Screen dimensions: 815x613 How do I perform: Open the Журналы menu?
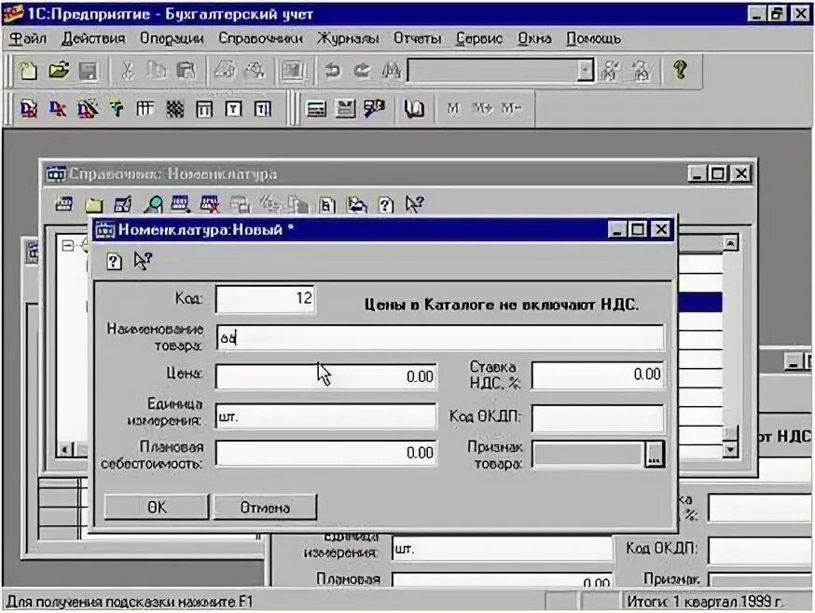tap(348, 38)
